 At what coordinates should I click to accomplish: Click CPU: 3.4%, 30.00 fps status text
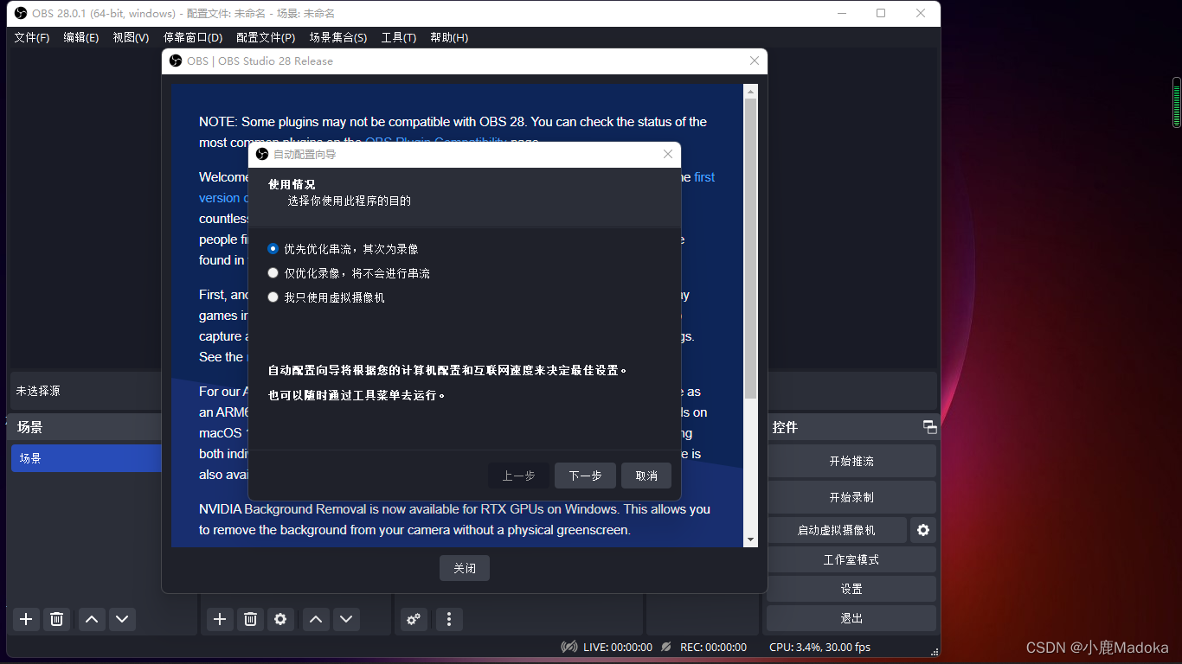819,647
